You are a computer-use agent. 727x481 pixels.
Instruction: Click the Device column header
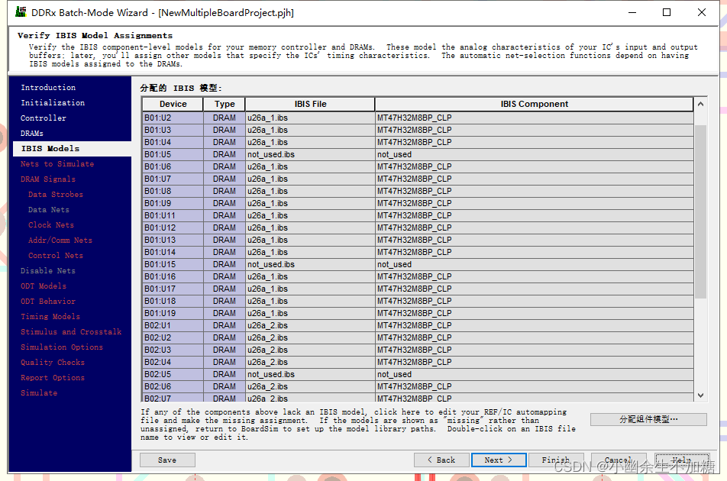pyautogui.click(x=173, y=105)
